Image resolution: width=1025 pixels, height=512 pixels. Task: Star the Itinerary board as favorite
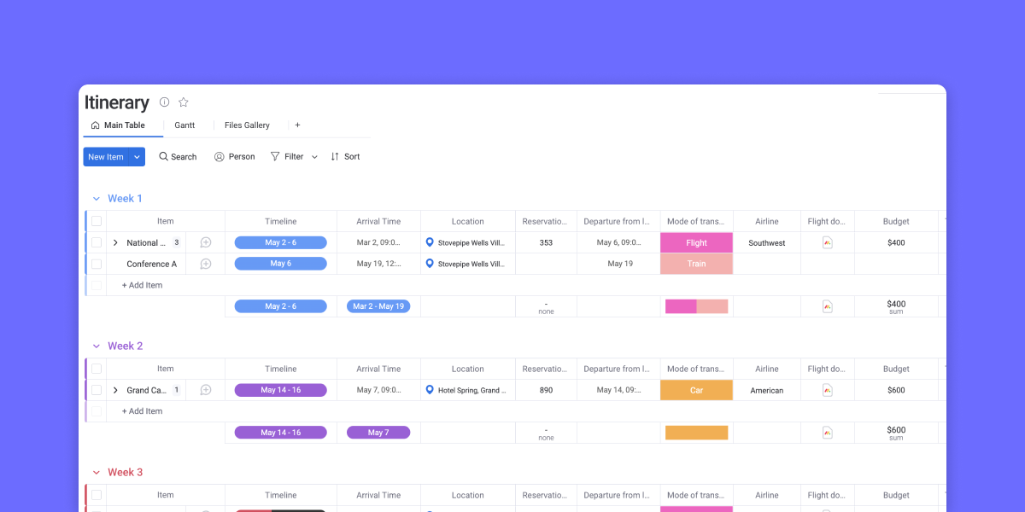pyautogui.click(x=183, y=102)
